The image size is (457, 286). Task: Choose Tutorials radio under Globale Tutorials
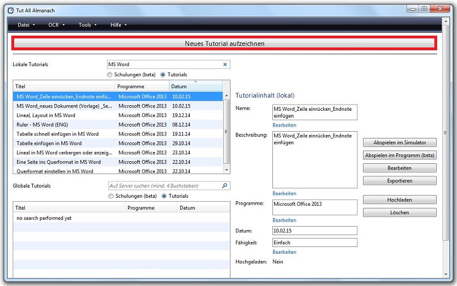coord(164,196)
